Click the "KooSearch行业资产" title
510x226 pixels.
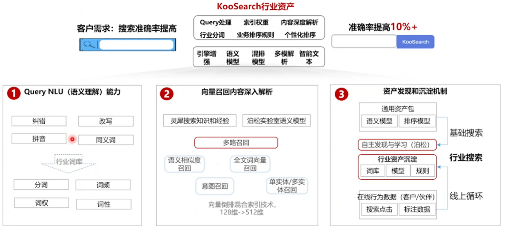256,6
